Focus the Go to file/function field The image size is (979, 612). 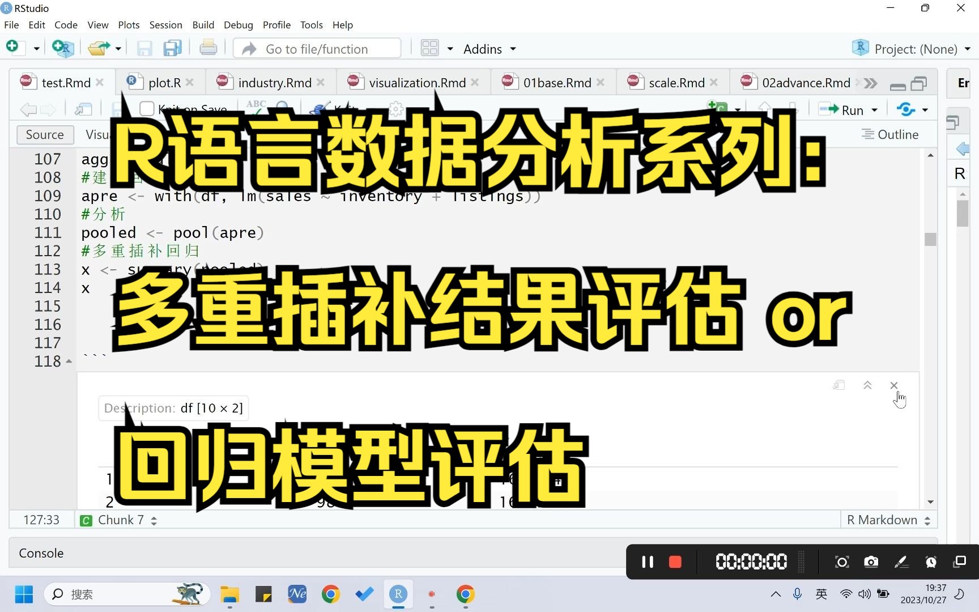point(317,49)
